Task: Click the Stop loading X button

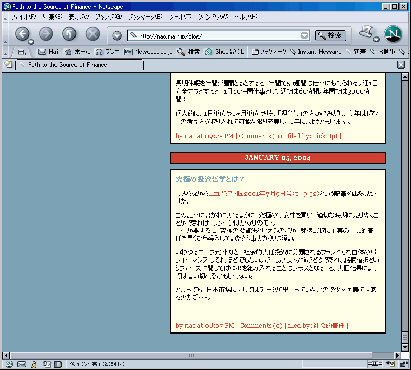Action: tap(93, 33)
